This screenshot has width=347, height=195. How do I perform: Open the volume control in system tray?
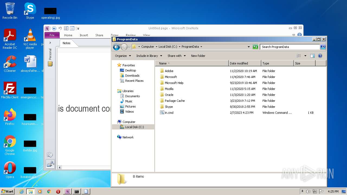point(308,191)
